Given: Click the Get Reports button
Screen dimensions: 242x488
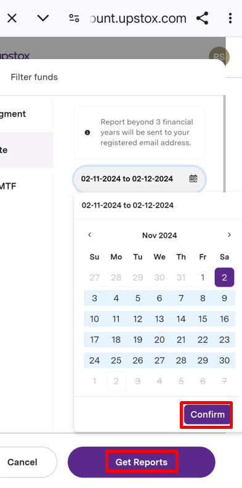Looking at the screenshot, I should (x=142, y=462).
